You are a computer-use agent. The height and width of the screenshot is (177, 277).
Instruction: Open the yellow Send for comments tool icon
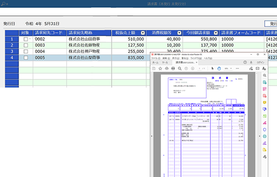[x=264, y=150]
